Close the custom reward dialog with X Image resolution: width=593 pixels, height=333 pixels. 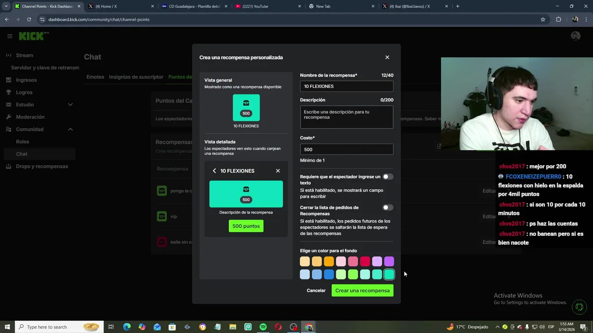[x=387, y=57]
